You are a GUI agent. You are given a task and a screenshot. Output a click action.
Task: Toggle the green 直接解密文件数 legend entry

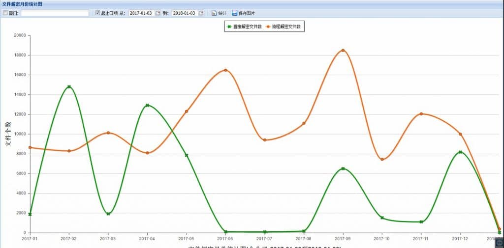(x=244, y=27)
